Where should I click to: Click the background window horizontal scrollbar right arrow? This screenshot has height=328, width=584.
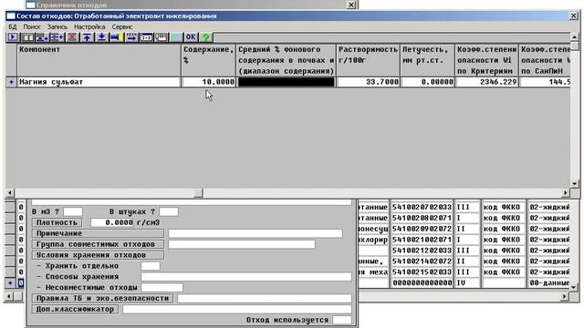pyautogui.click(x=566, y=296)
